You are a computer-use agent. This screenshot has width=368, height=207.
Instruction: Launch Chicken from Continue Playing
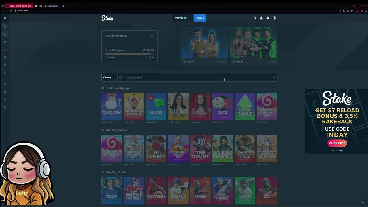click(x=112, y=106)
